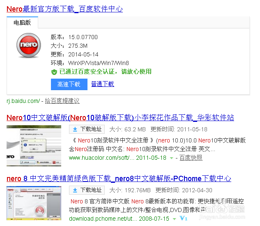Open 百度快照 cached page link
Image resolution: width=260 pixels, height=226 pixels.
[191, 158]
